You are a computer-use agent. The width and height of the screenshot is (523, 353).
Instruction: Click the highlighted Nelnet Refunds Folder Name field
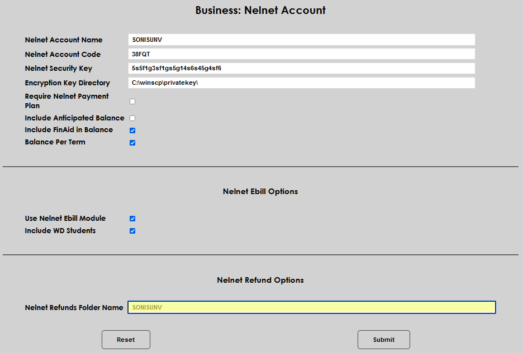point(311,307)
